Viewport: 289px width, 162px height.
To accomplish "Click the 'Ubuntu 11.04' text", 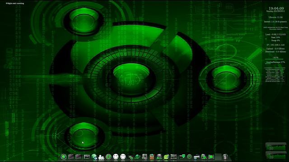I will click(x=275, y=17).
